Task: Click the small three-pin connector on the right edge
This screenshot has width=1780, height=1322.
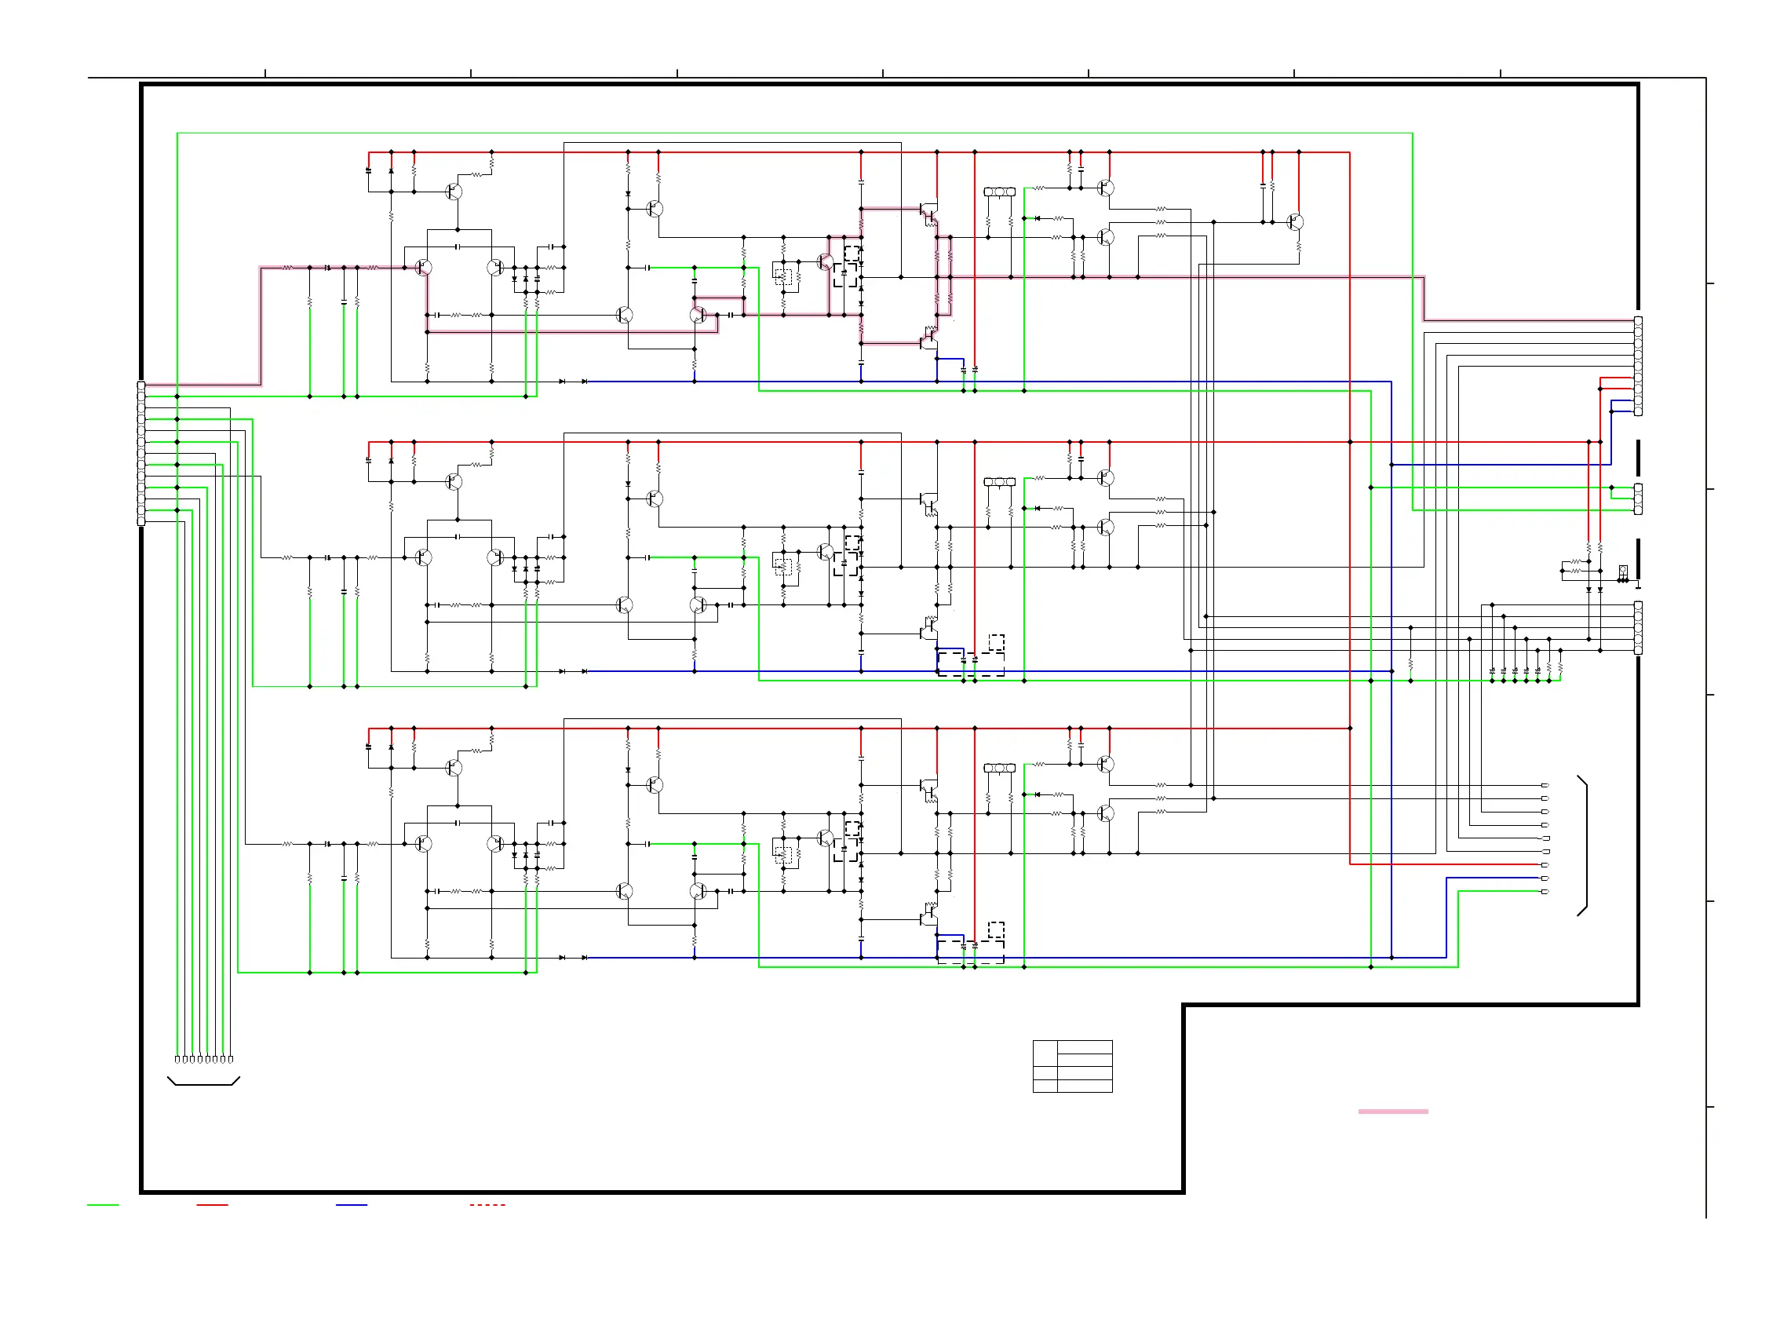Action: click(1638, 498)
